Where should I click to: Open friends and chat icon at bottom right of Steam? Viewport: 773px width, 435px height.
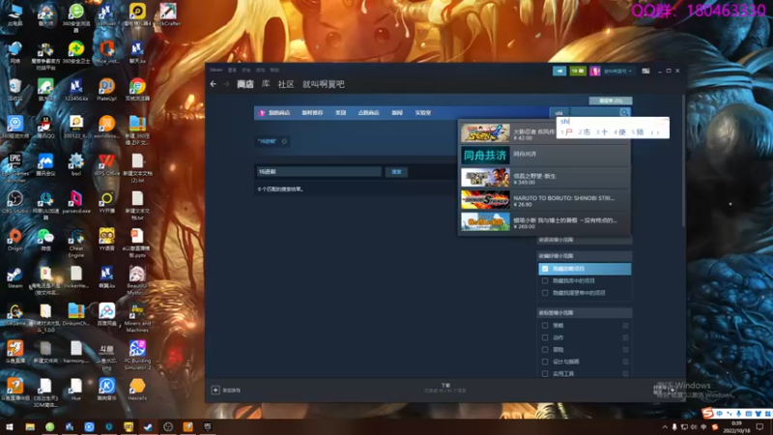pos(672,390)
